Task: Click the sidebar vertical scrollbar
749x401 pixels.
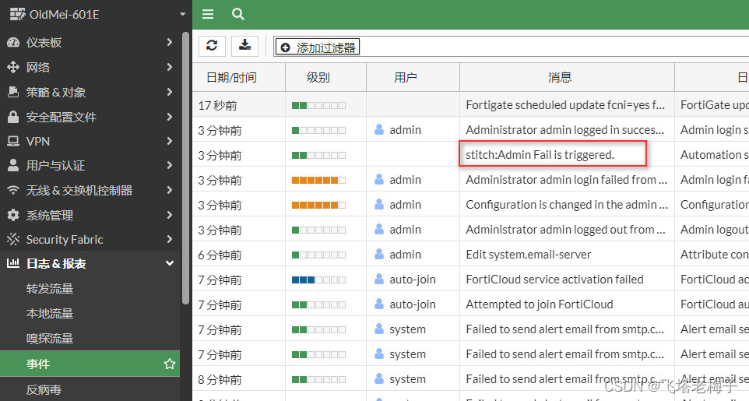Action: click(186, 167)
